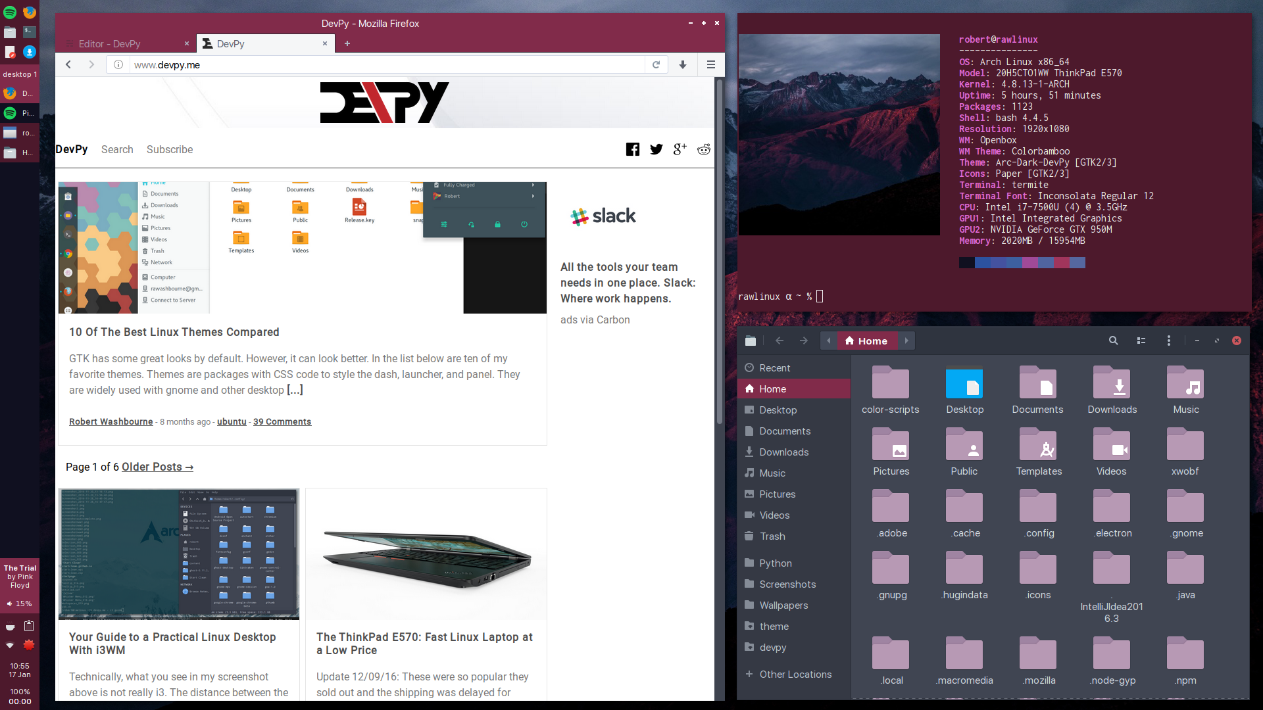
Task: Click the file manager search icon
Action: click(1113, 341)
